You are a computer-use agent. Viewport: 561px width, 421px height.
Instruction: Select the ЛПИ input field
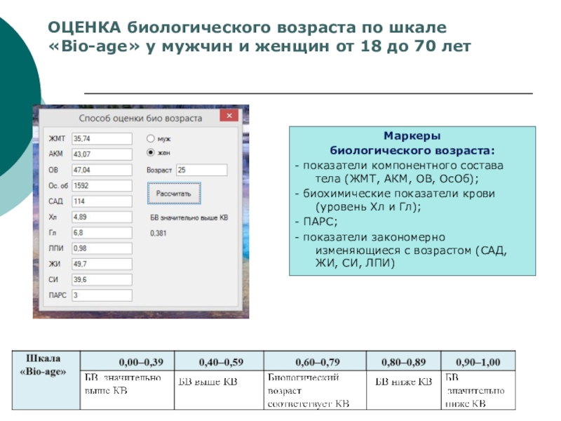click(x=102, y=248)
